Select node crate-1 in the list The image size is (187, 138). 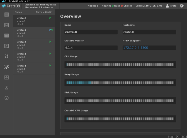tap(34, 33)
